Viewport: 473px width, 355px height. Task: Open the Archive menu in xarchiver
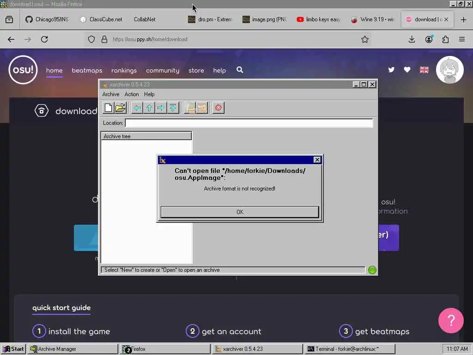point(111,94)
